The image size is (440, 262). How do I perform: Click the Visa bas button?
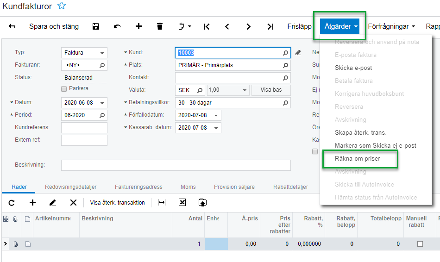(x=271, y=90)
